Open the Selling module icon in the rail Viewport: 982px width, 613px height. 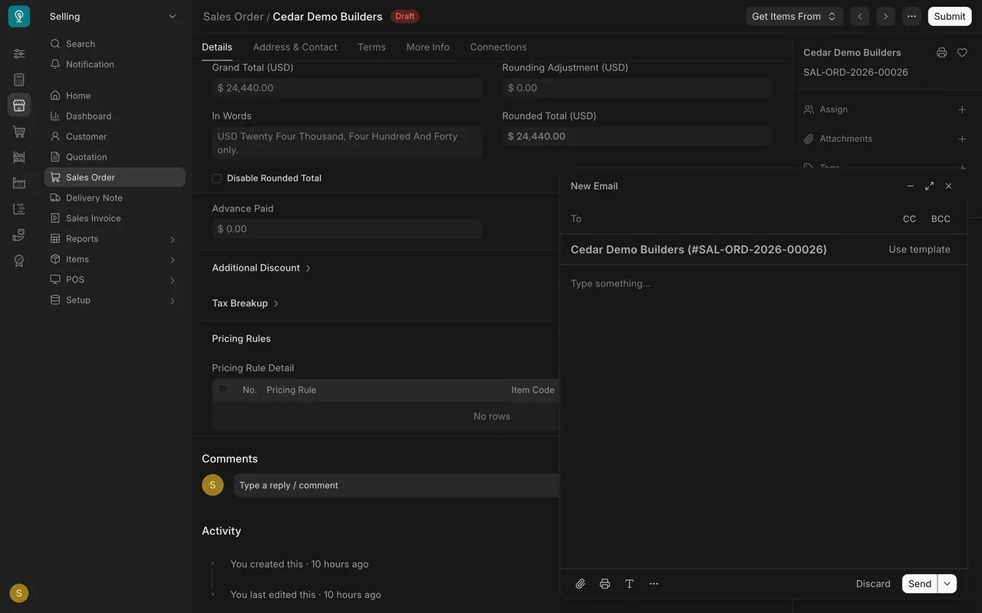click(19, 106)
